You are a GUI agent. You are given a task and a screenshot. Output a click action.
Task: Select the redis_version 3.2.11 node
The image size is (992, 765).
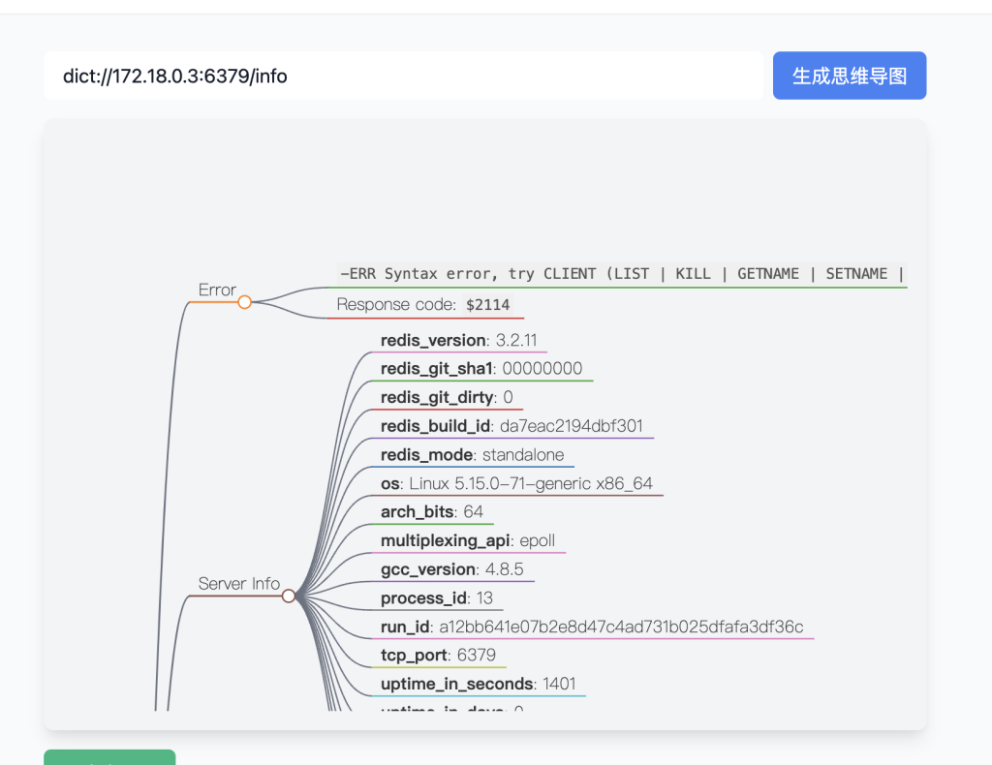tap(458, 341)
